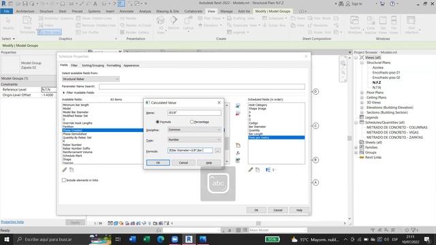The height and width of the screenshot is (245, 436).
Task: Collapse the Structural Plans node
Action: point(362,63)
